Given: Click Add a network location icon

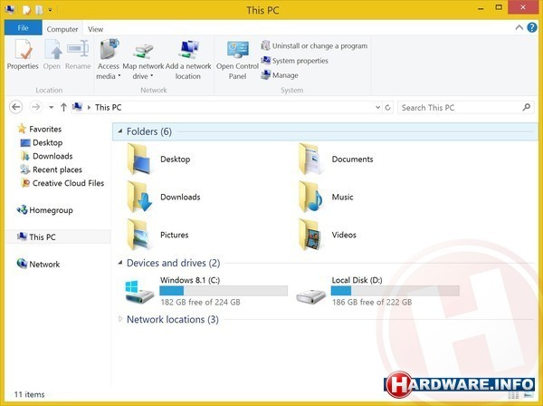Looking at the screenshot, I should (x=189, y=49).
